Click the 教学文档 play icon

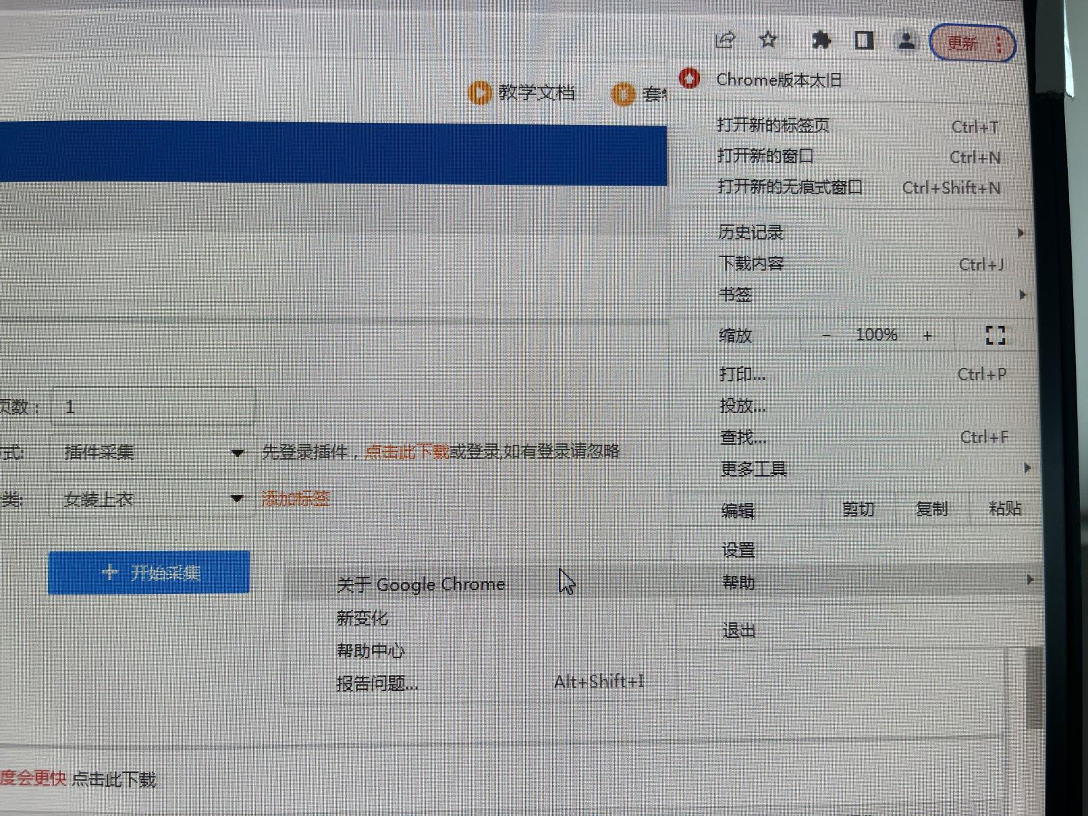tap(479, 92)
